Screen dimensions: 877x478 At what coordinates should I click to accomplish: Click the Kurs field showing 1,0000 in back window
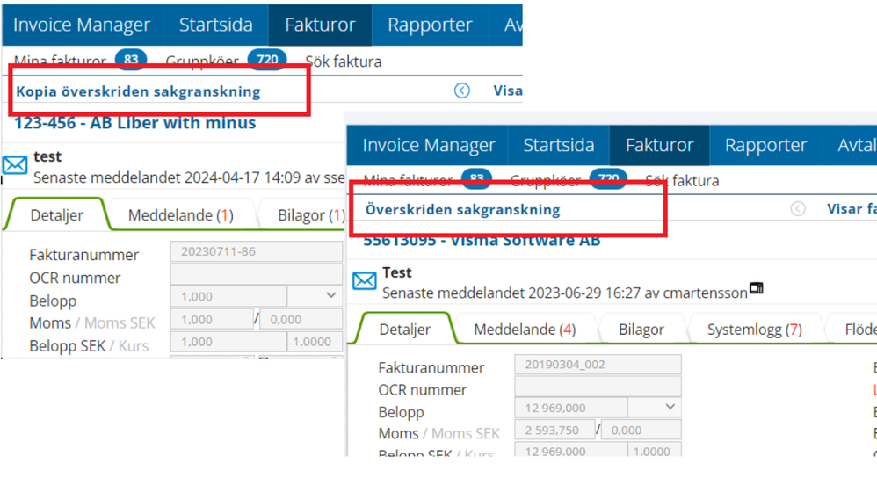(315, 341)
